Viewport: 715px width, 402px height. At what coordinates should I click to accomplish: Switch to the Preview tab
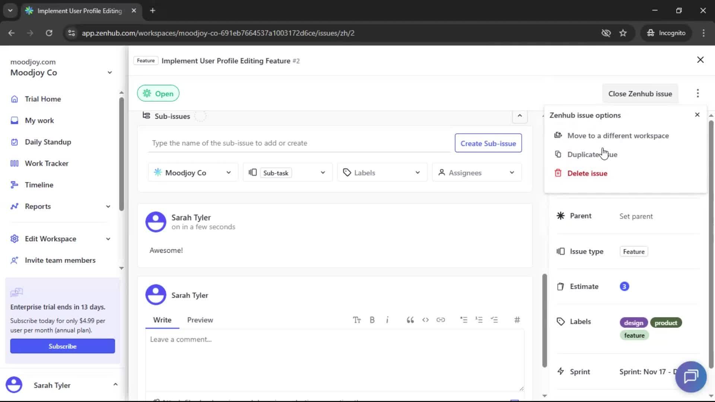pyautogui.click(x=200, y=320)
